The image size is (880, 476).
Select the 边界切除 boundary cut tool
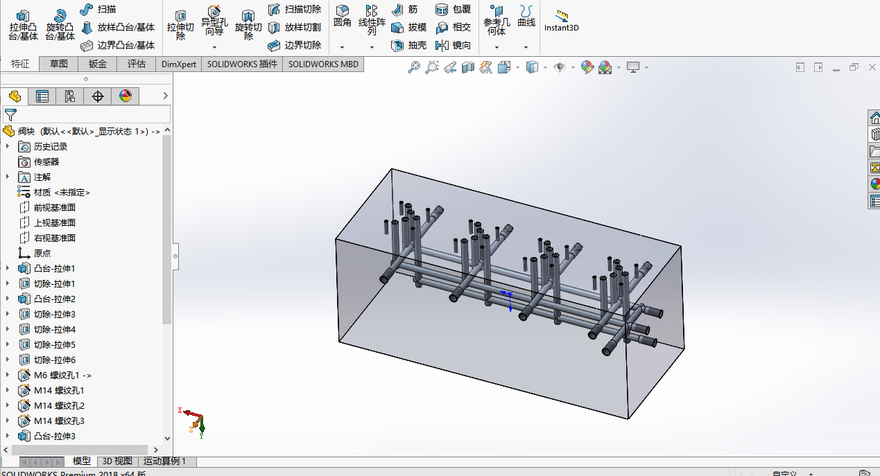tap(294, 45)
